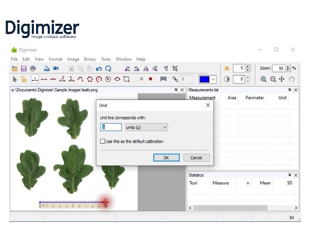Click the Statistics horizontal scrollbar

point(243,208)
